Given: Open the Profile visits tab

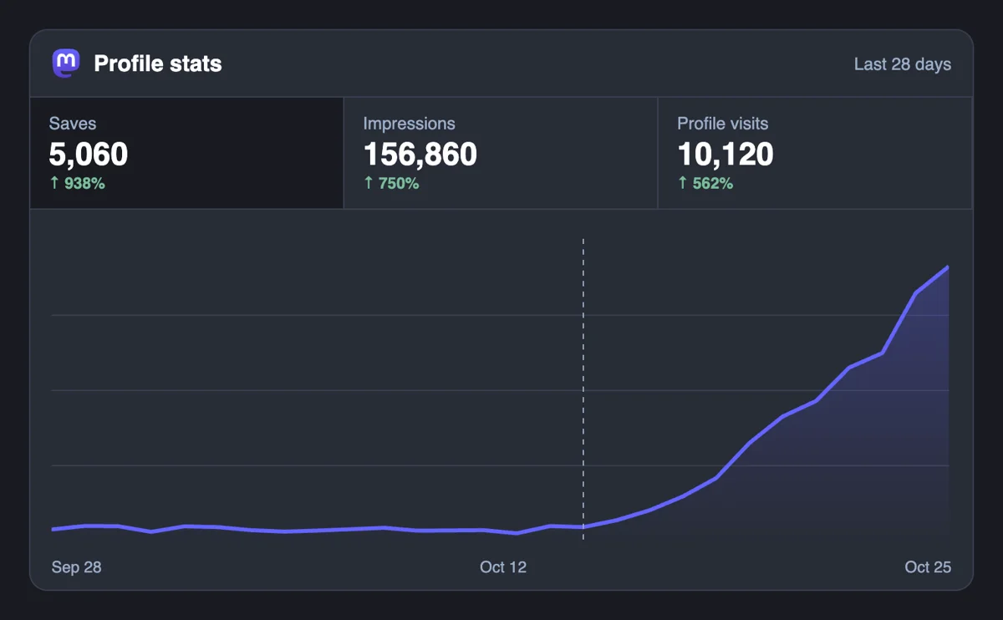Looking at the screenshot, I should point(815,153).
